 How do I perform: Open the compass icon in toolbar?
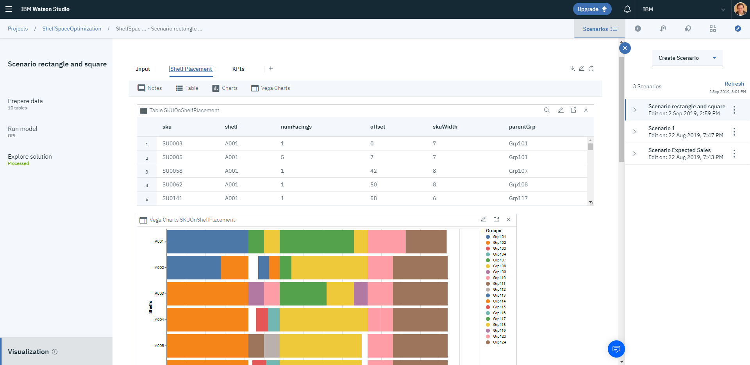coord(738,29)
